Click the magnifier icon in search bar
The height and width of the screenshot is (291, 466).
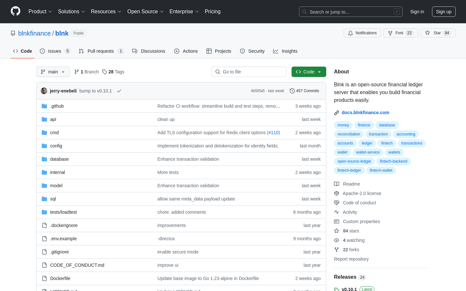[305, 12]
